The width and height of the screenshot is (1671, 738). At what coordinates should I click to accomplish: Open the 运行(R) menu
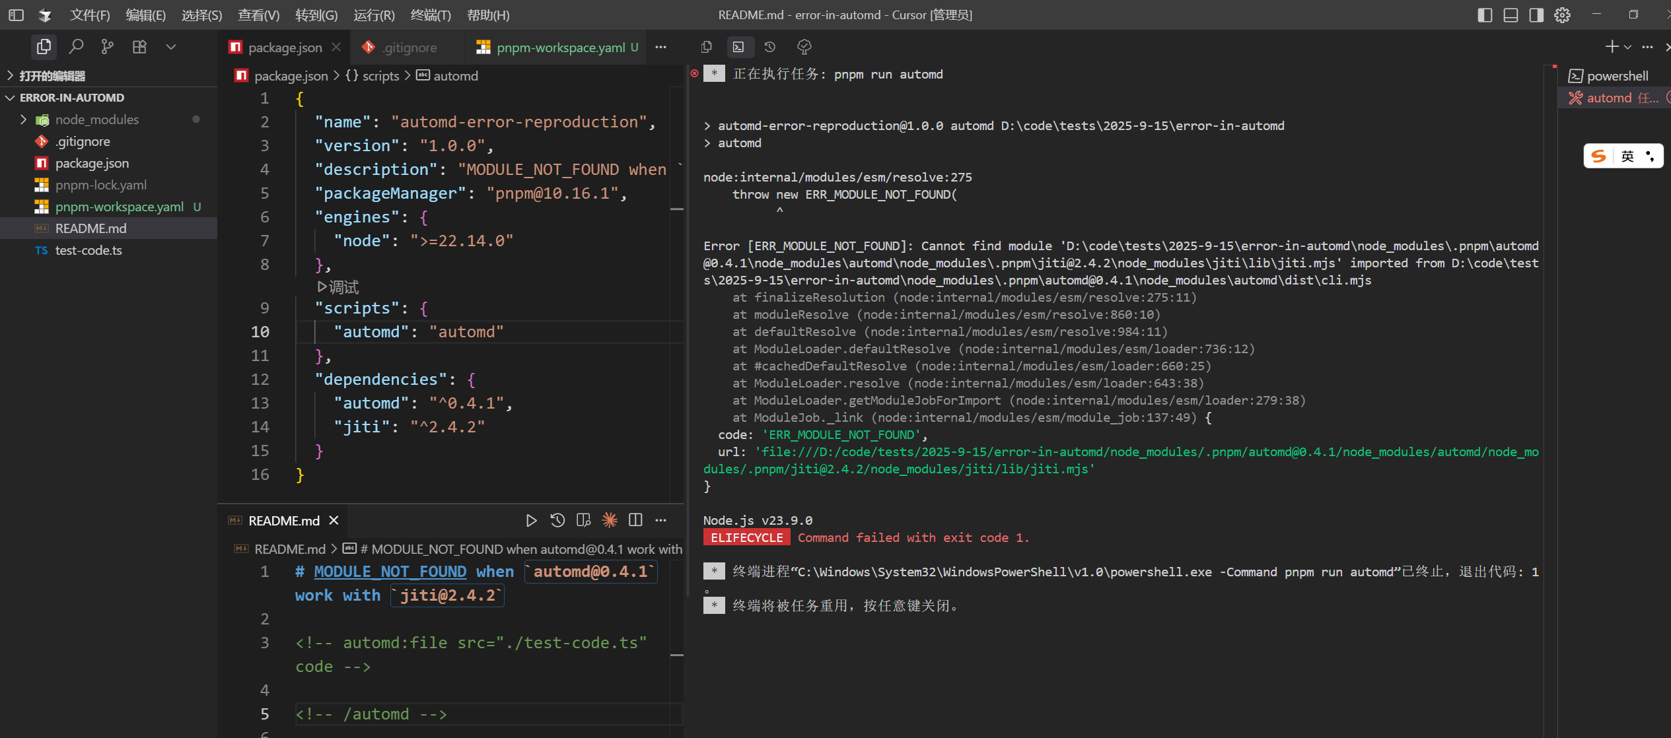pyautogui.click(x=374, y=15)
